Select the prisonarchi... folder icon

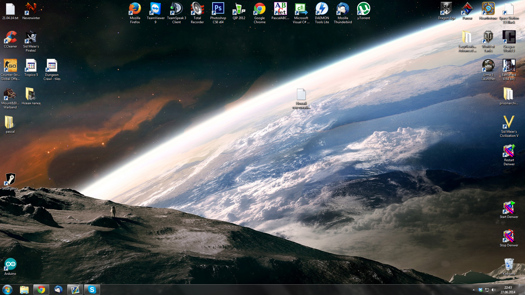509,96
